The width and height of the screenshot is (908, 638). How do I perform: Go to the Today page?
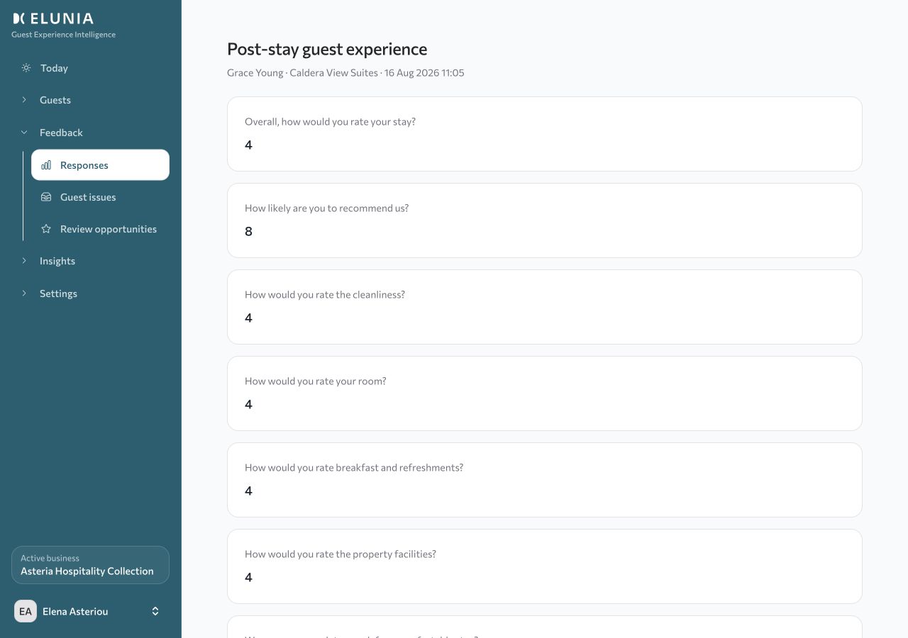tap(54, 68)
